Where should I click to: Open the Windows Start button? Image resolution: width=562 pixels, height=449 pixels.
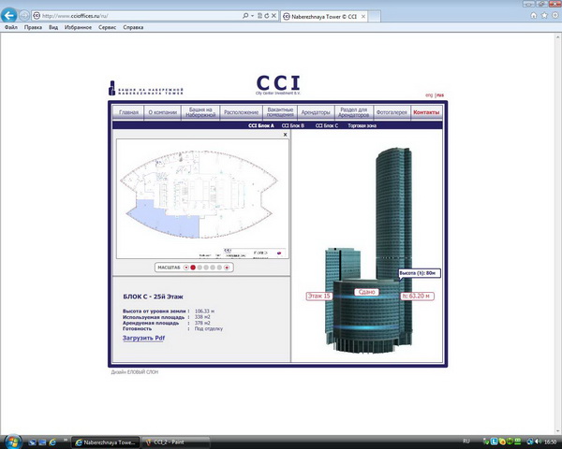coord(12,442)
